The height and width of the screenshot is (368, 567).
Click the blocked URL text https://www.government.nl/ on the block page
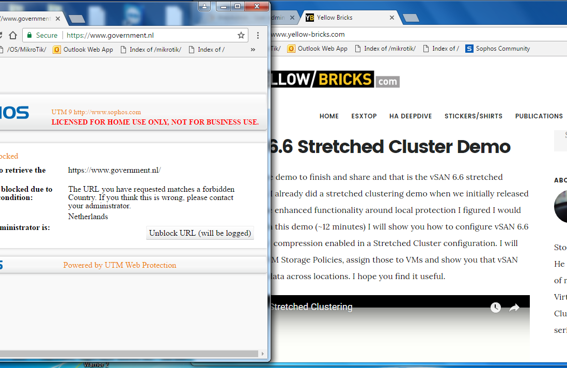(114, 170)
